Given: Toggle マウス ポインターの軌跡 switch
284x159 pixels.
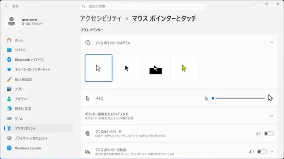Looking at the screenshot, I should (x=262, y=151).
